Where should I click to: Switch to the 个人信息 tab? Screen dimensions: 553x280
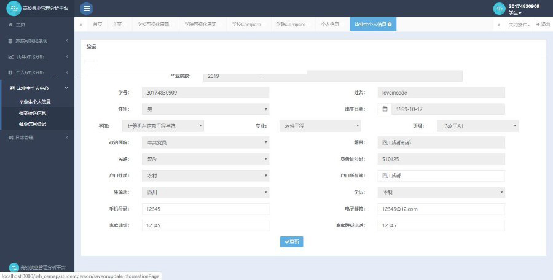[330, 25]
